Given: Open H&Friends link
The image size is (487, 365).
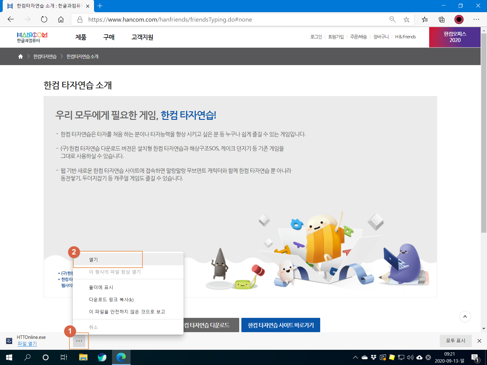Looking at the screenshot, I should coord(405,37).
